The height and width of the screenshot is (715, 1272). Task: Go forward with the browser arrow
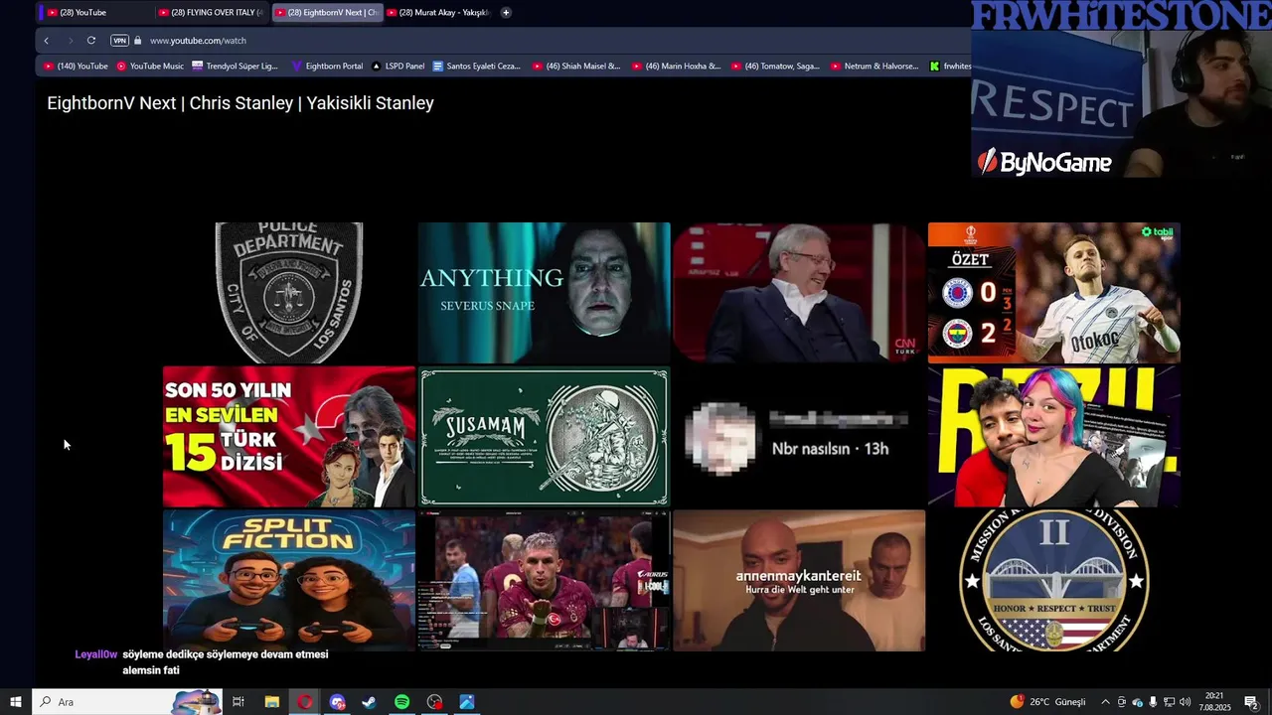[70, 41]
